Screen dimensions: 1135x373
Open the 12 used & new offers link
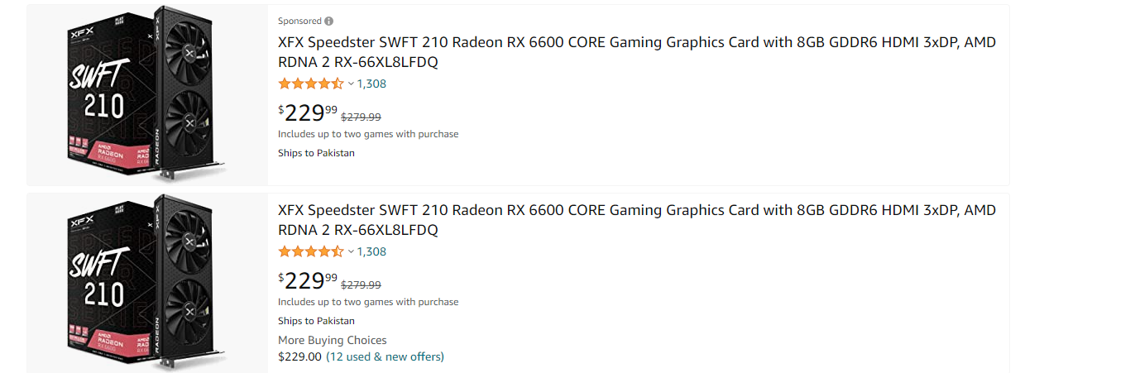click(x=385, y=356)
